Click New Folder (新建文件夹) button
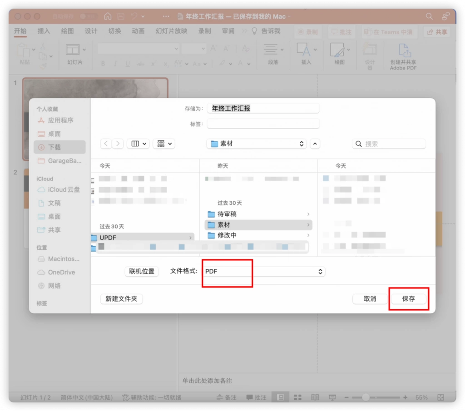The image size is (465, 411). [x=121, y=299]
